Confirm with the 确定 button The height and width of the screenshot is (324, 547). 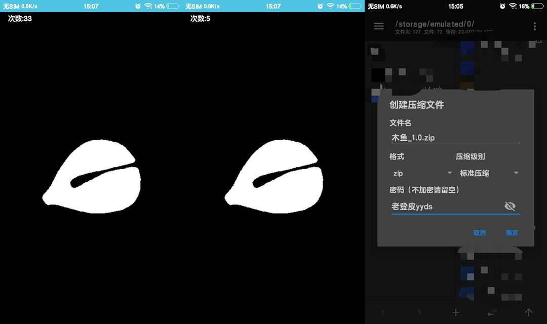(512, 233)
